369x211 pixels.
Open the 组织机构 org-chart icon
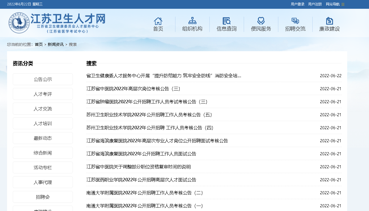click(192, 21)
